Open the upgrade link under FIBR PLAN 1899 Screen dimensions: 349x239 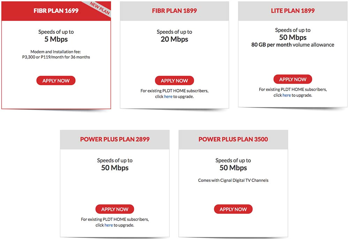click(x=168, y=97)
